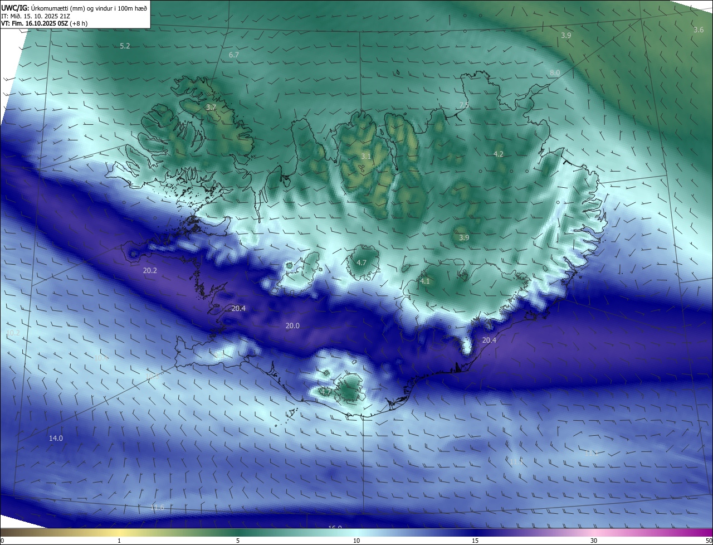Viewport: 713px width, 545px height.
Task: Click the colour scale tick labelled 10
Action: click(x=356, y=541)
